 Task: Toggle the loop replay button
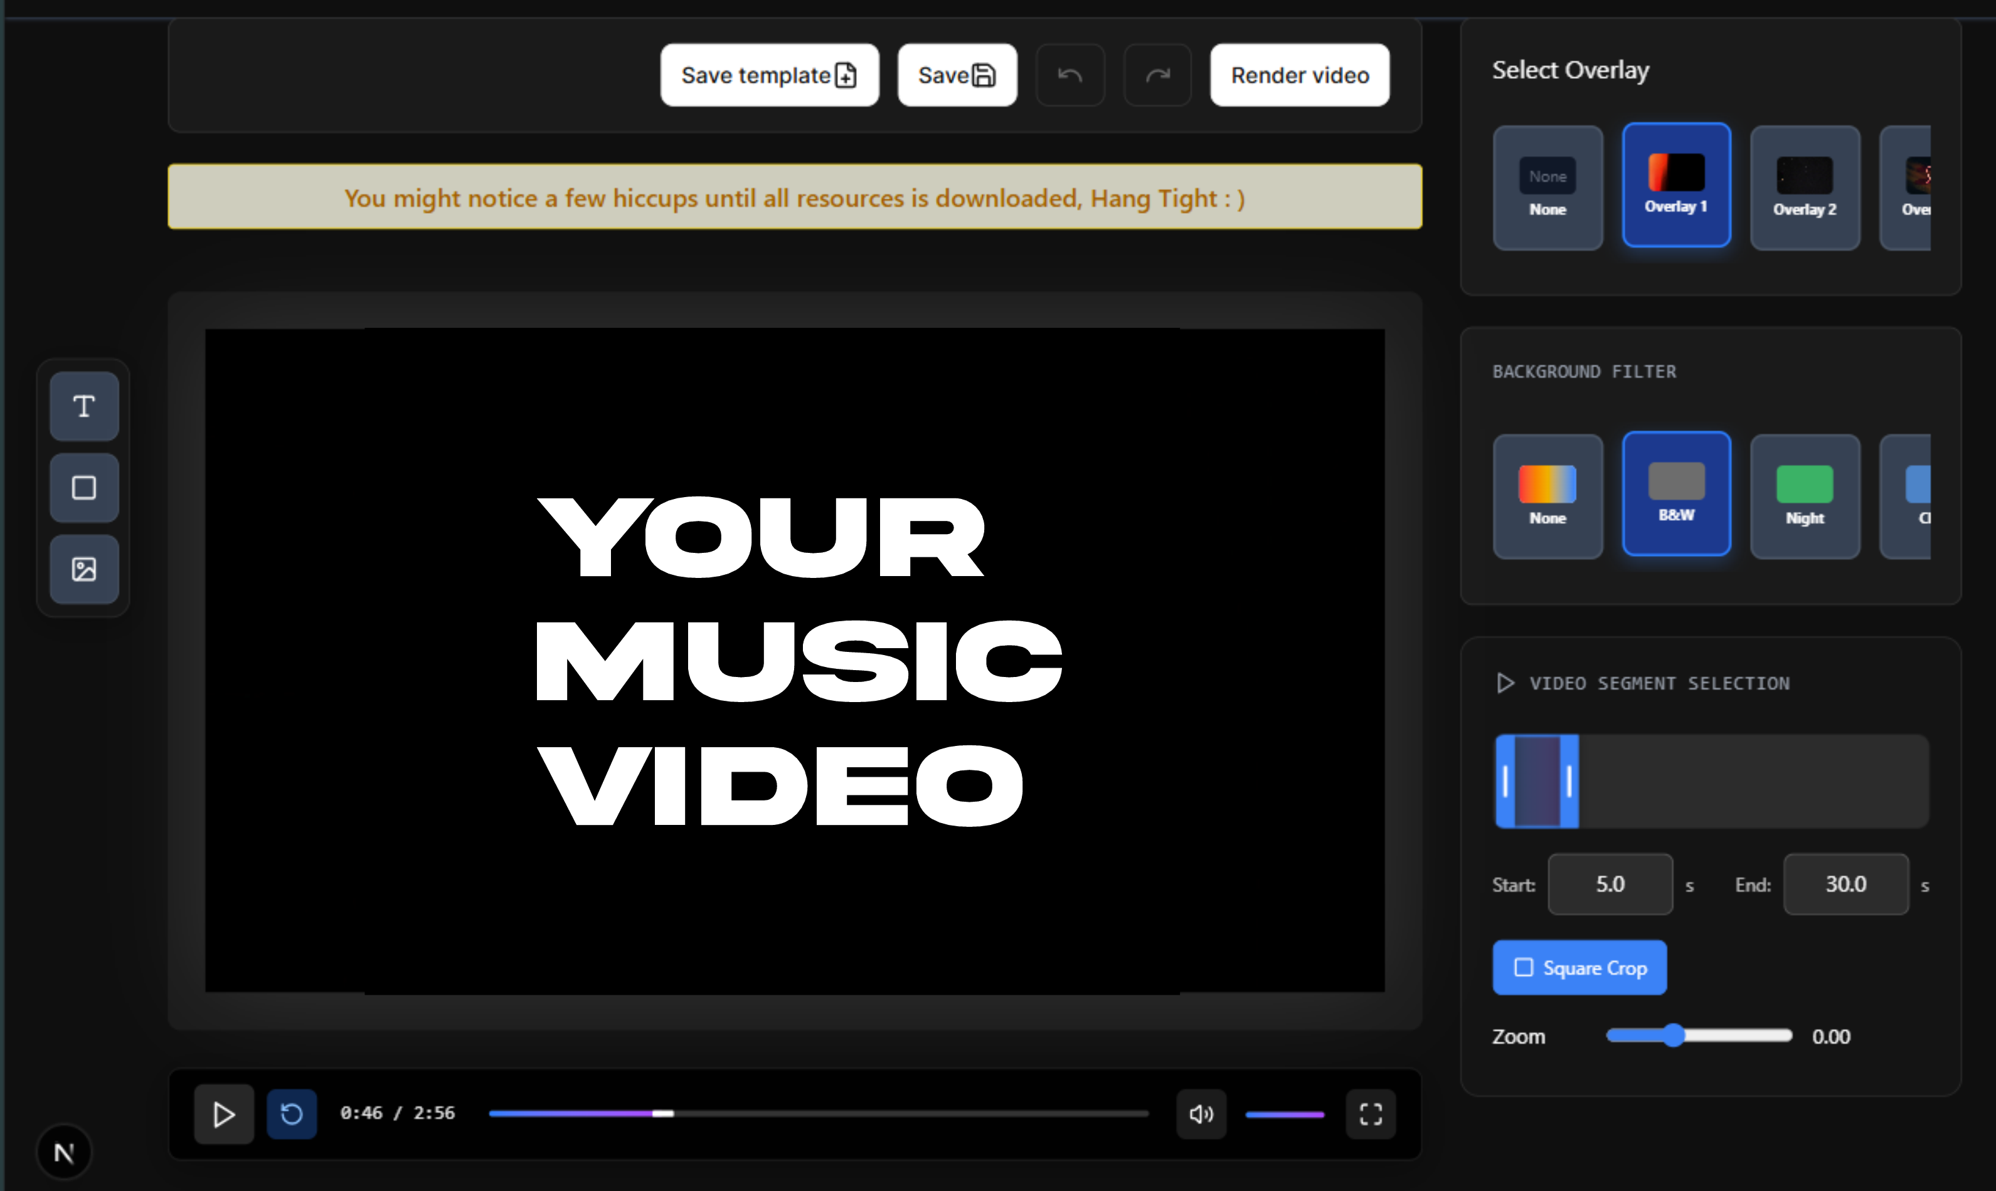292,1114
